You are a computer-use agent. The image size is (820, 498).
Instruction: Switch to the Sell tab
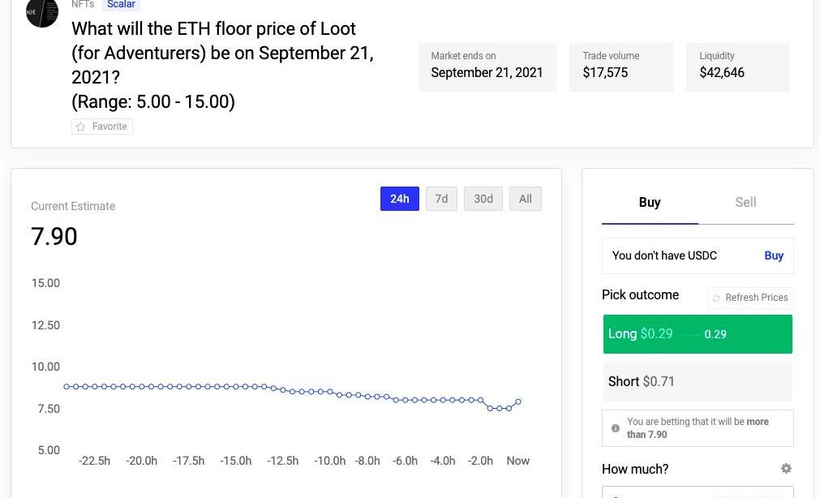745,203
